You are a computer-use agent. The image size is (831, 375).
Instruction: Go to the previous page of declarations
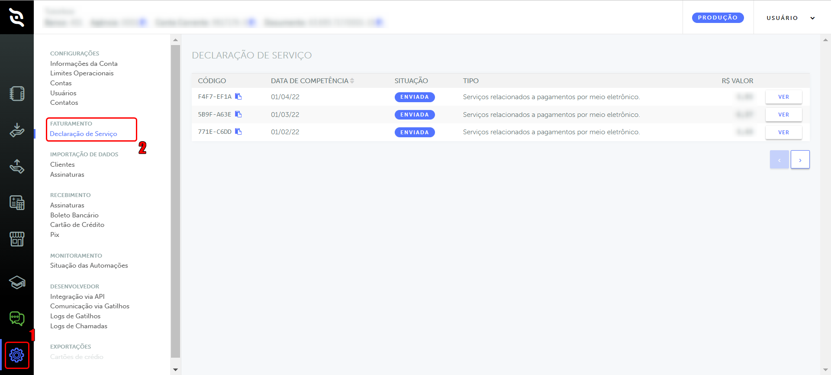point(779,160)
